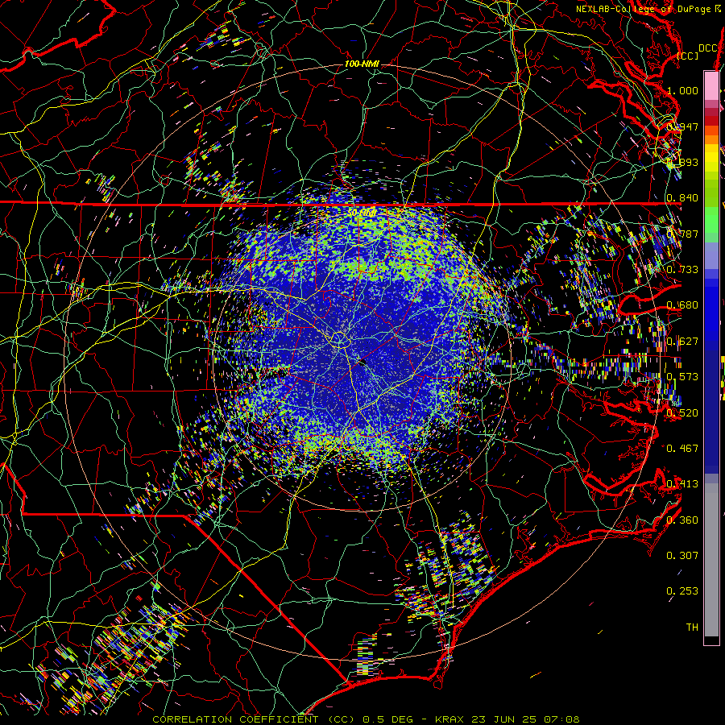Screen dimensions: 725x725
Task: Click the 0.520 legend value
Action: 682,413
